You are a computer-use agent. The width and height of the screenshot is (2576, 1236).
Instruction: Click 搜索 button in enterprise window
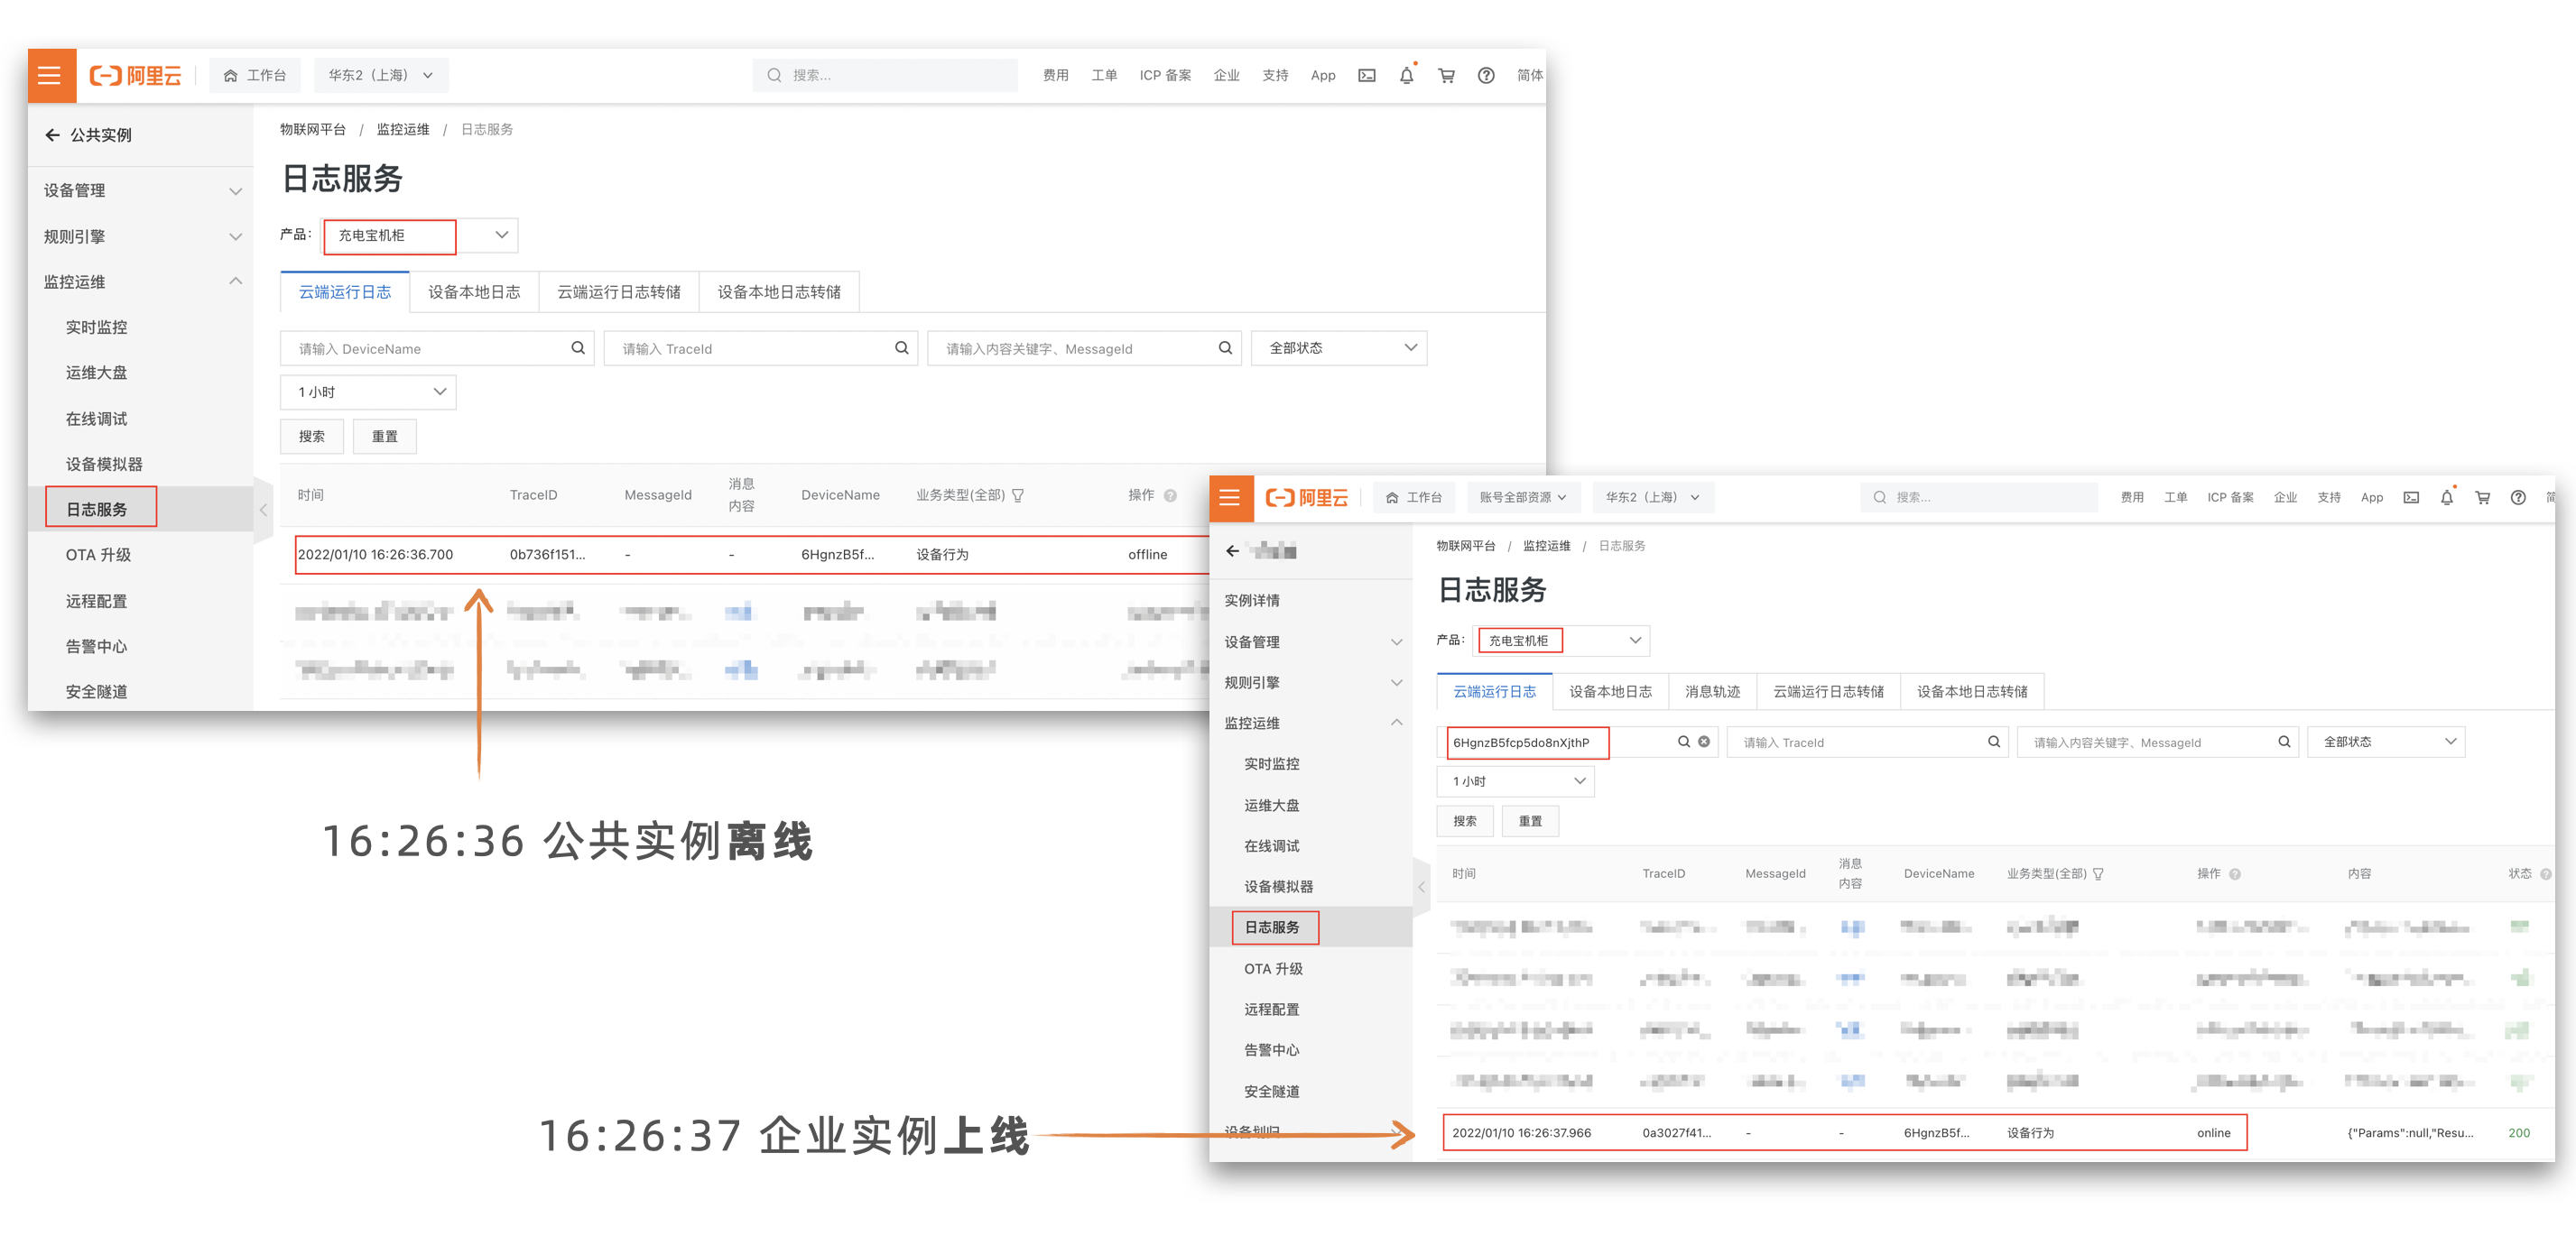pos(1465,820)
